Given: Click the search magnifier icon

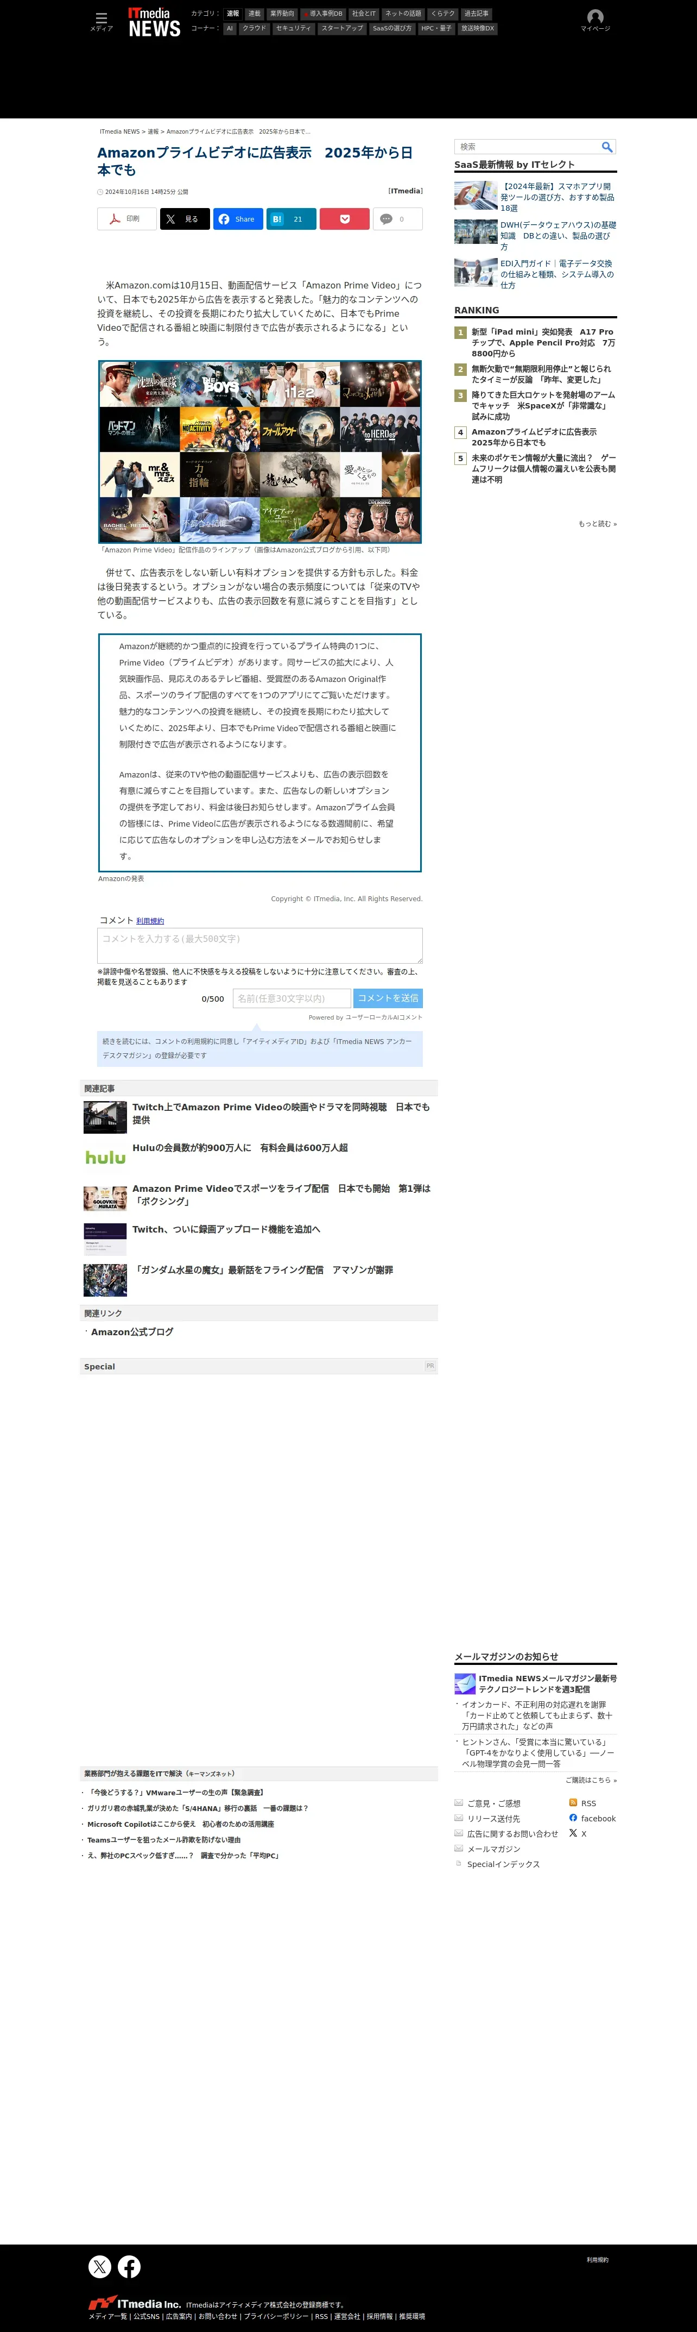Looking at the screenshot, I should tap(607, 147).
